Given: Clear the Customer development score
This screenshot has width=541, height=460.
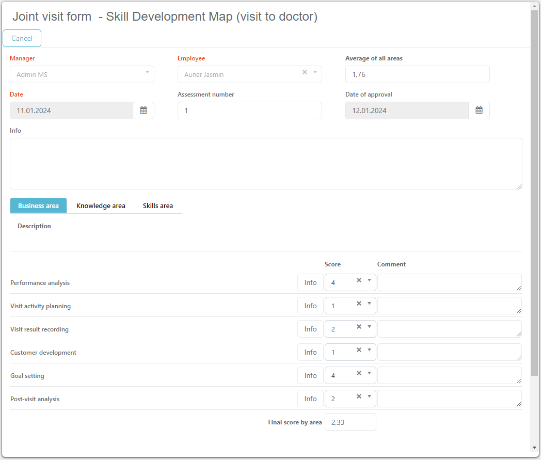Looking at the screenshot, I should [x=359, y=350].
